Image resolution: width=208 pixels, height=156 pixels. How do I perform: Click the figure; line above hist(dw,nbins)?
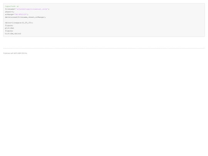pyautogui.click(x=9, y=31)
